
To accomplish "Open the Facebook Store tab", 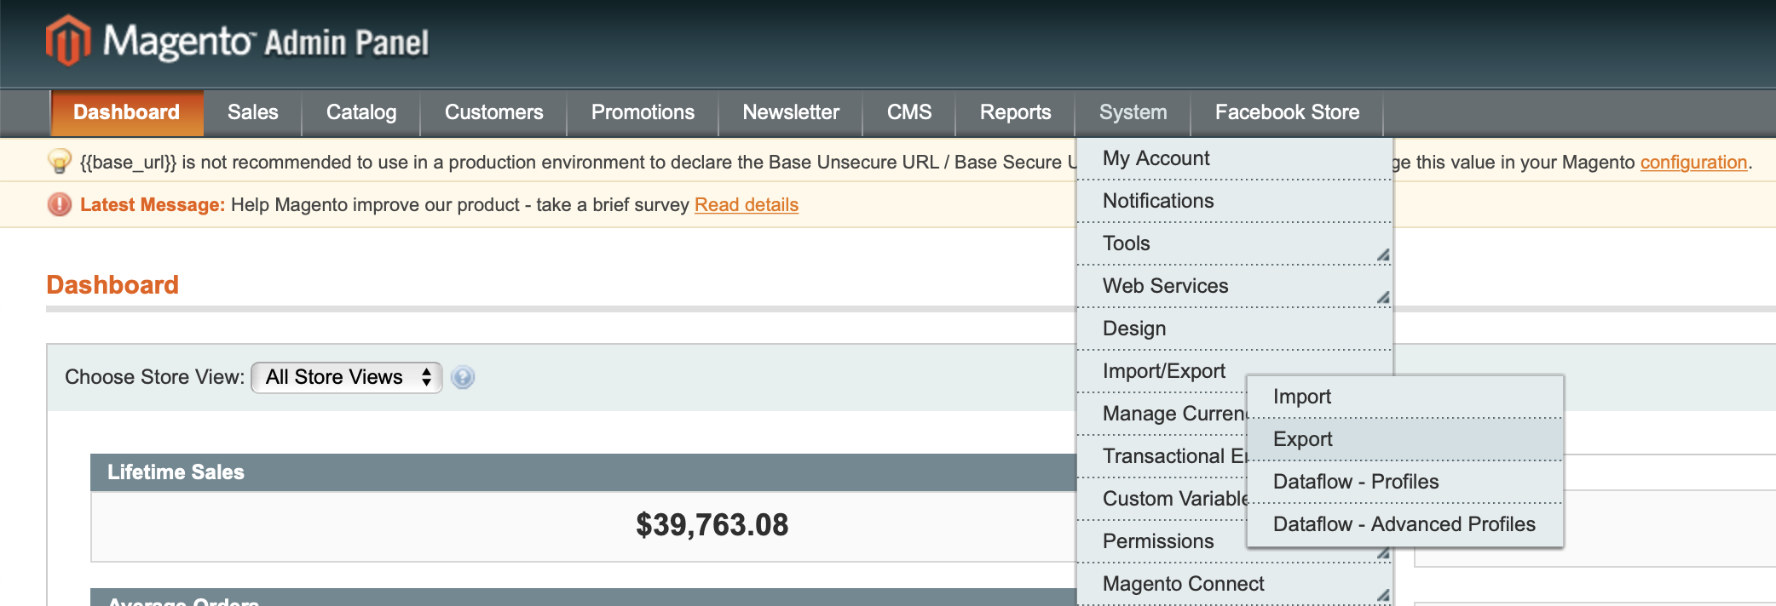I will [x=1287, y=112].
